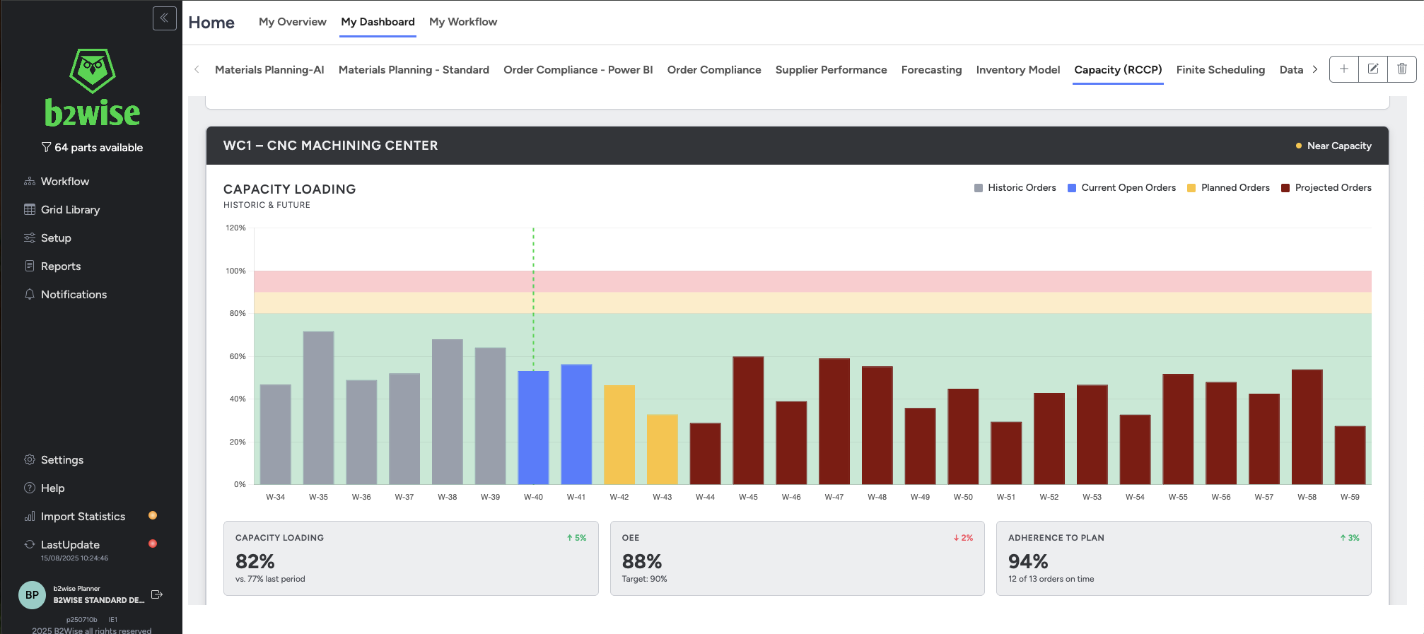Click the edit dashboard pencil icon

click(x=1373, y=69)
